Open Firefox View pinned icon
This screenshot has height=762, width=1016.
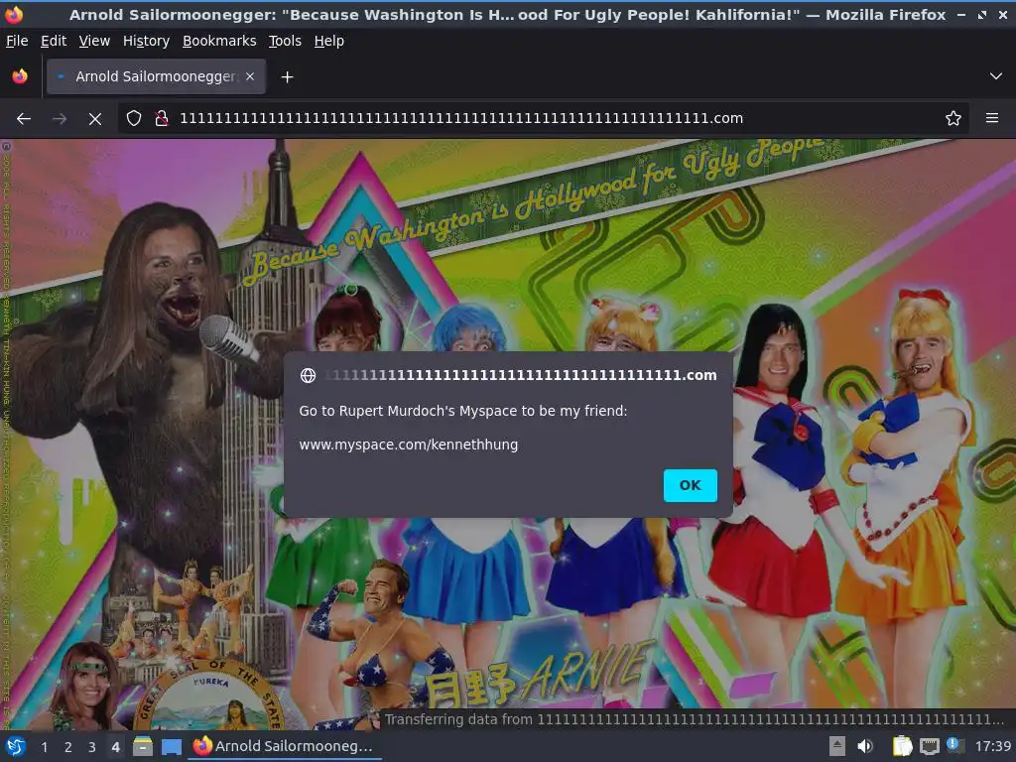tap(20, 76)
